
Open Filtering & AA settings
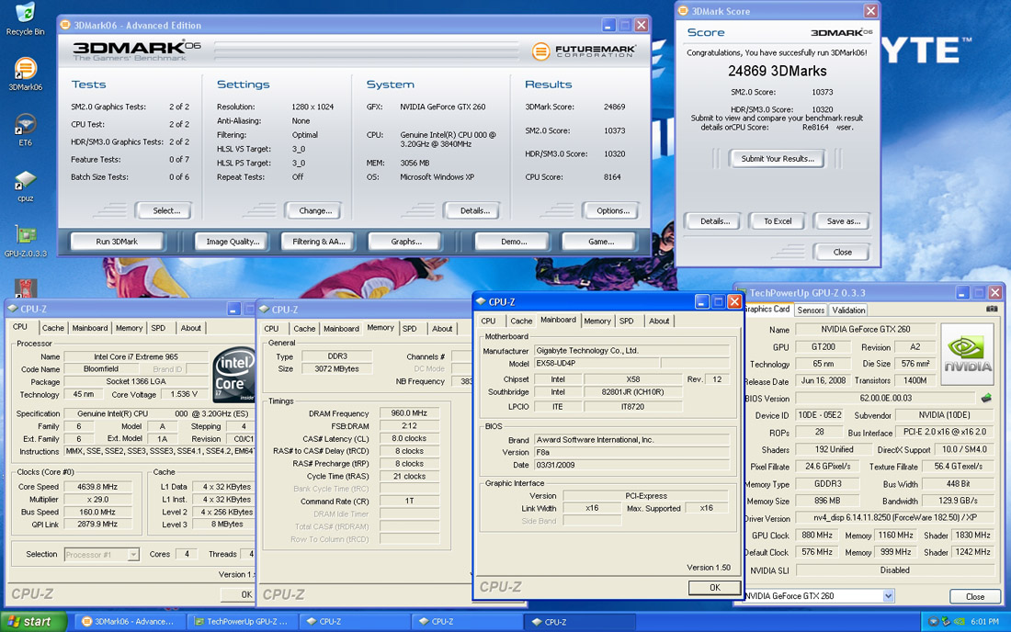tap(319, 242)
